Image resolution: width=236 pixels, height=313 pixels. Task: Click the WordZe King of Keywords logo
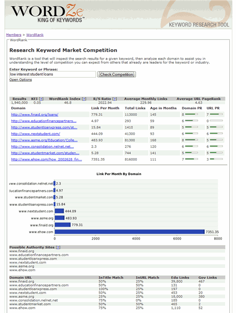point(47,13)
